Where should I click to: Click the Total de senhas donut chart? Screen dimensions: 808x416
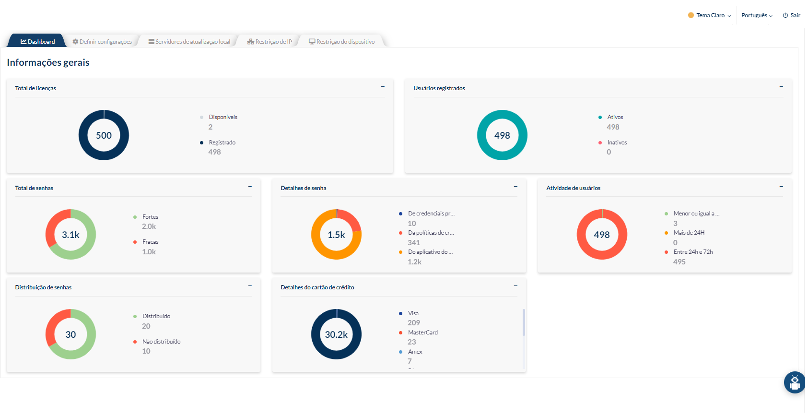tap(70, 235)
